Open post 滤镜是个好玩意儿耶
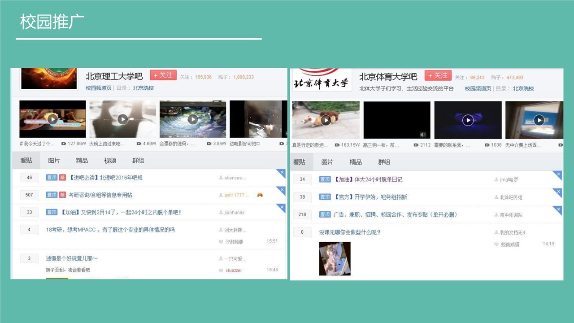 [72, 258]
